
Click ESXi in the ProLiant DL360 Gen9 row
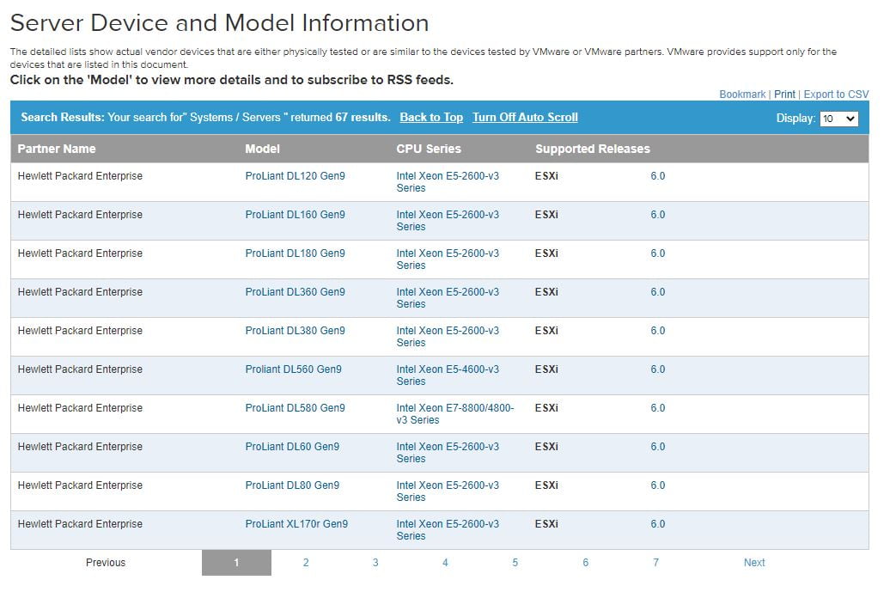[547, 292]
